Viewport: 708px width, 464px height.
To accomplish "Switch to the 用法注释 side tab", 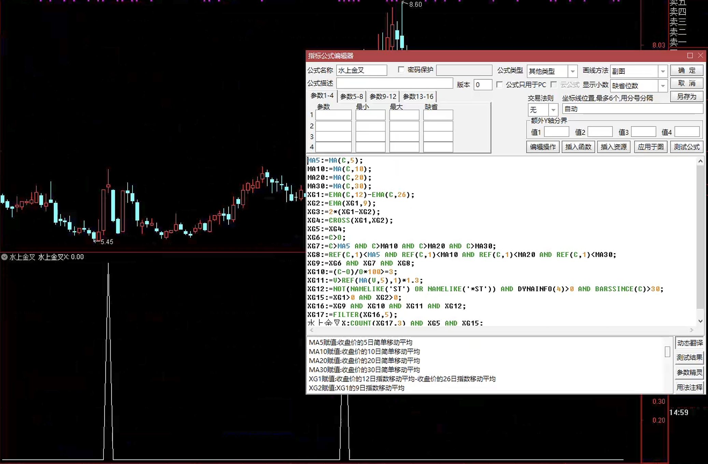I will (690, 388).
